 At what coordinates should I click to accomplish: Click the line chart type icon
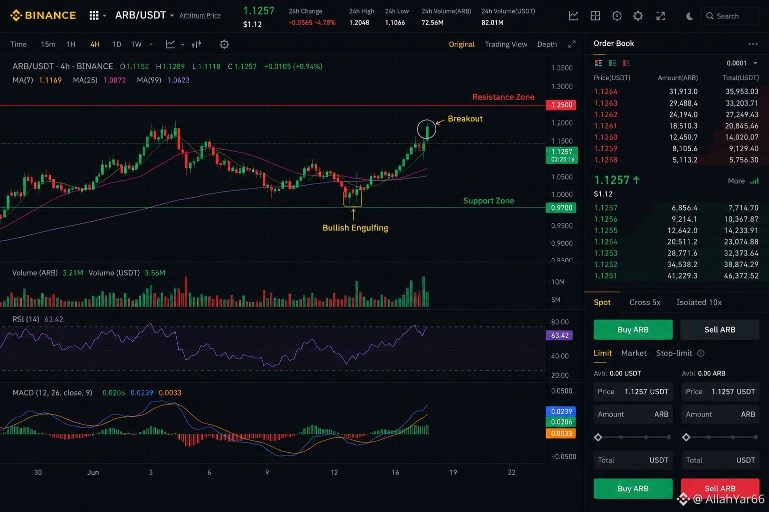point(170,44)
